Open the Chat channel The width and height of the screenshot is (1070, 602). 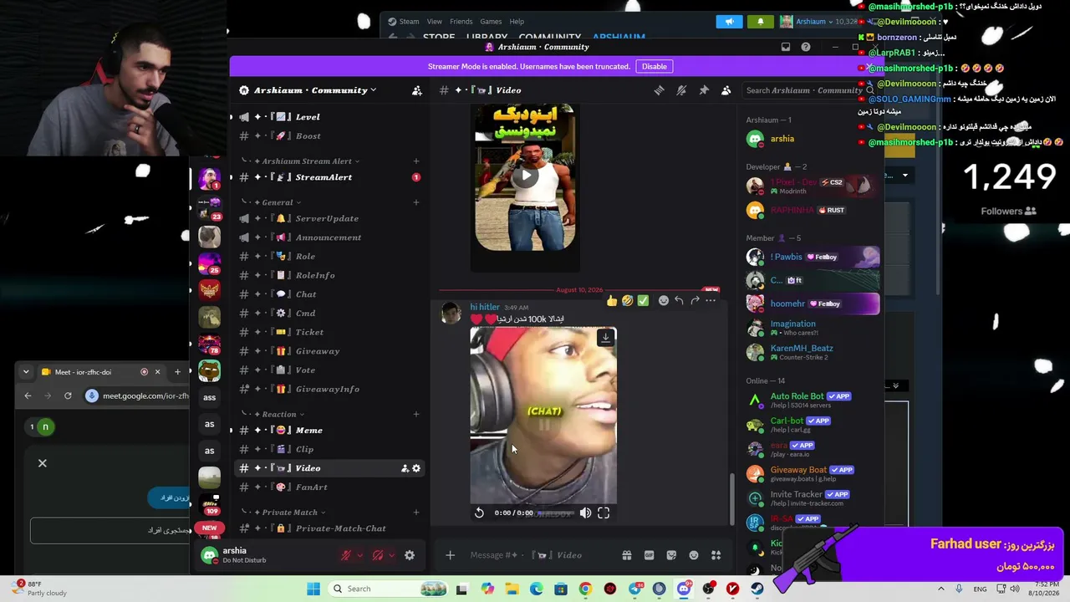click(329, 294)
